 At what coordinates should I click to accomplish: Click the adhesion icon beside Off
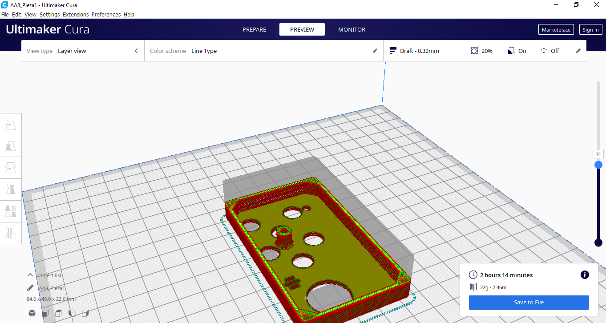pyautogui.click(x=544, y=51)
